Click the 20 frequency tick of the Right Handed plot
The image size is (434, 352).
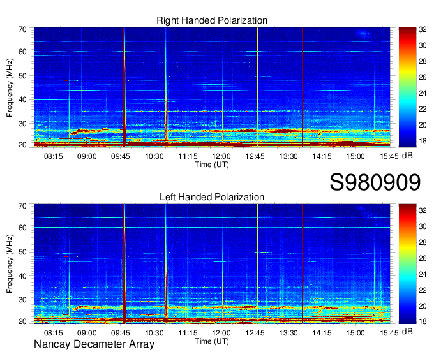(22, 145)
